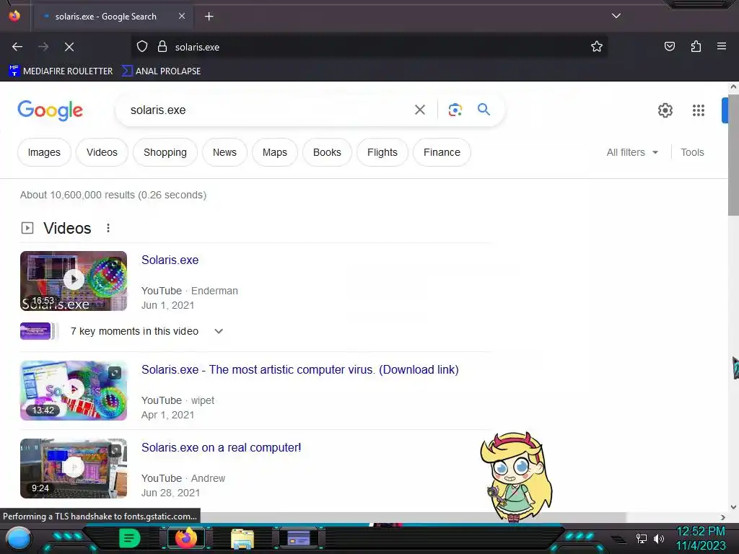Viewport: 739px width, 554px height.
Task: Open a new tab with the plus button
Action: click(209, 17)
